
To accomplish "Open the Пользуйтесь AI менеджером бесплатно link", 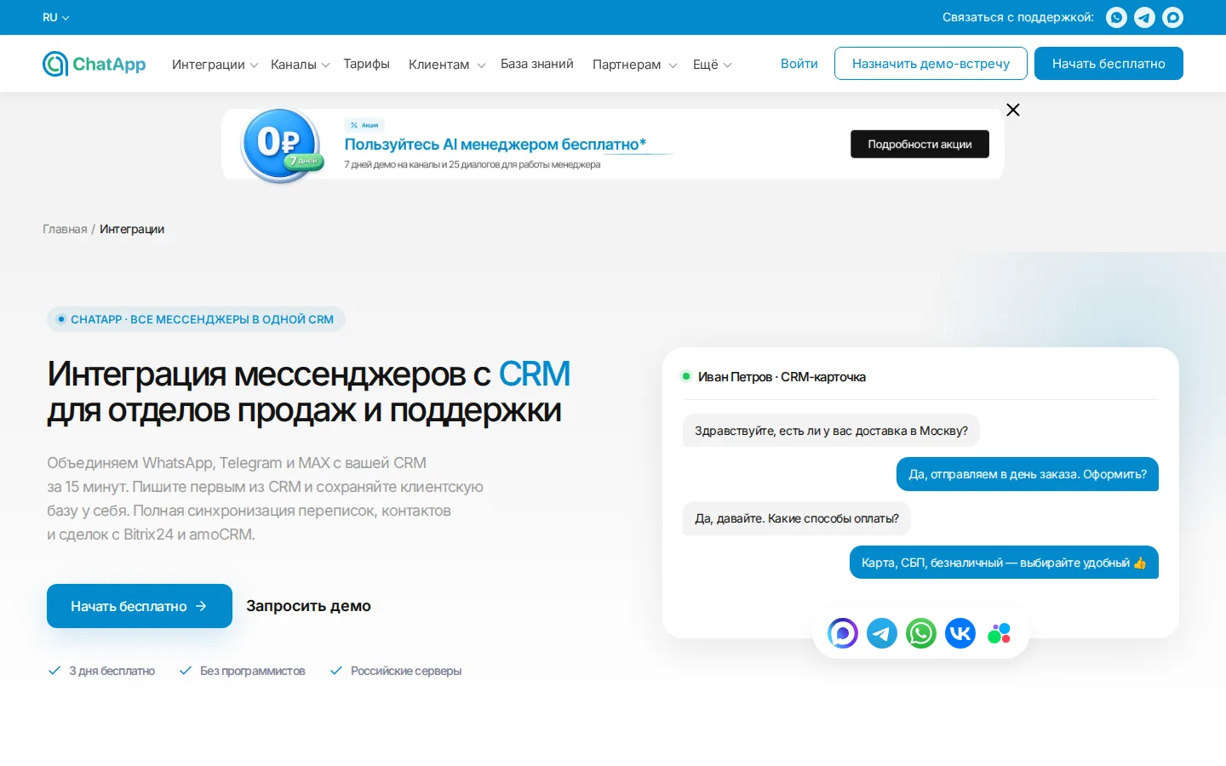I will click(496, 145).
